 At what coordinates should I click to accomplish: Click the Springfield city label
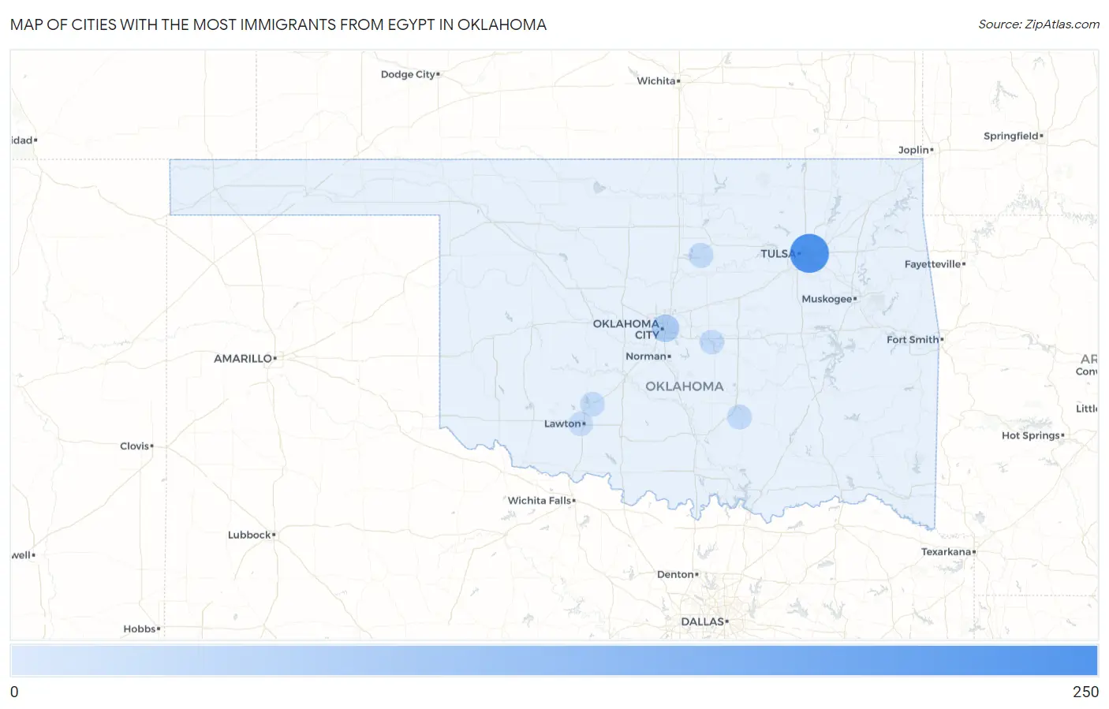click(1010, 136)
